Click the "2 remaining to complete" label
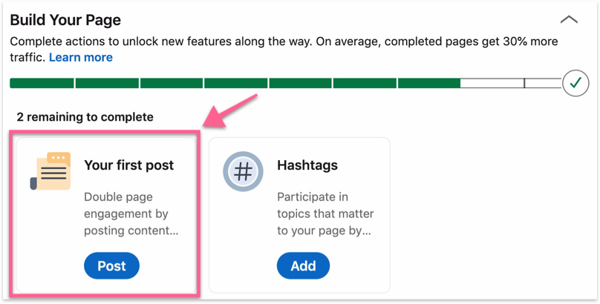Image resolution: width=600 pixels, height=304 pixels. point(85,117)
